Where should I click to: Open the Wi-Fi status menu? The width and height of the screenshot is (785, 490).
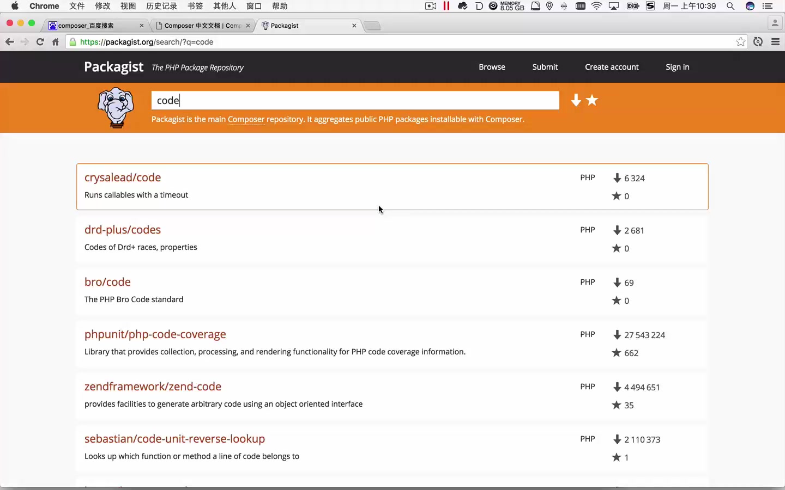(597, 6)
